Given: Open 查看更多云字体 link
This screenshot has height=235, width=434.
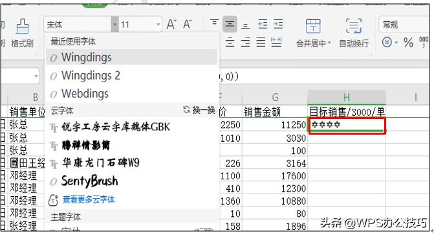Looking at the screenshot, I should (x=89, y=199).
